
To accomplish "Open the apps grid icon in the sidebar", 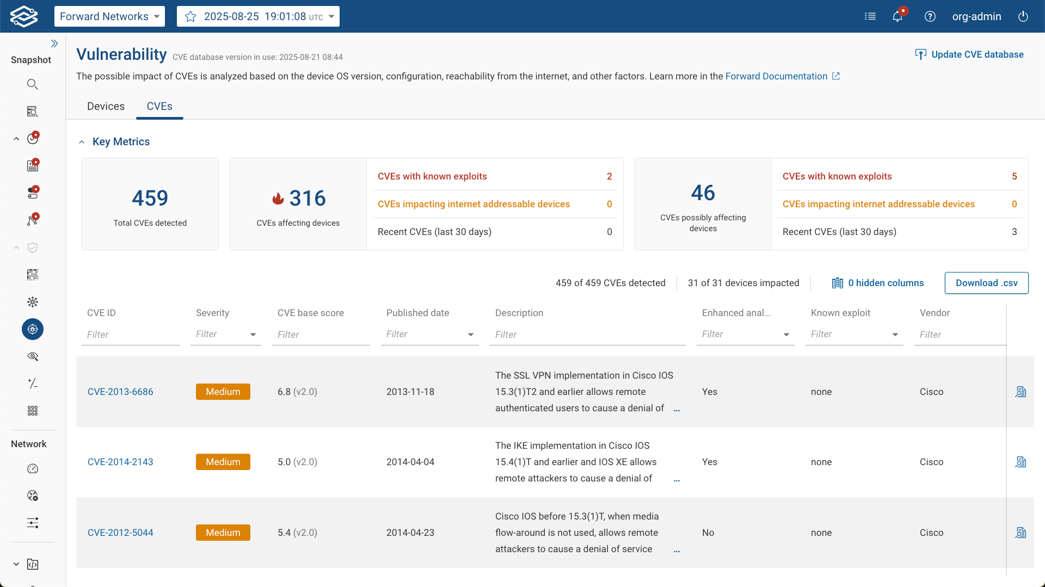I will 32,411.
